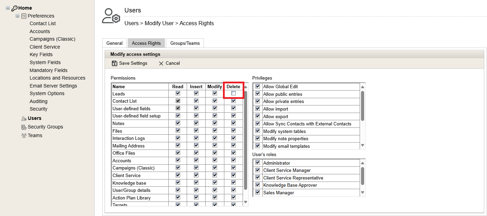487x216 pixels.
Task: Click the Save Settings disk icon
Action: coord(114,63)
